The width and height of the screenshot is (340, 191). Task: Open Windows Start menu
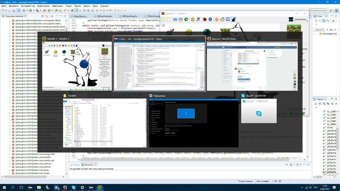5,187
